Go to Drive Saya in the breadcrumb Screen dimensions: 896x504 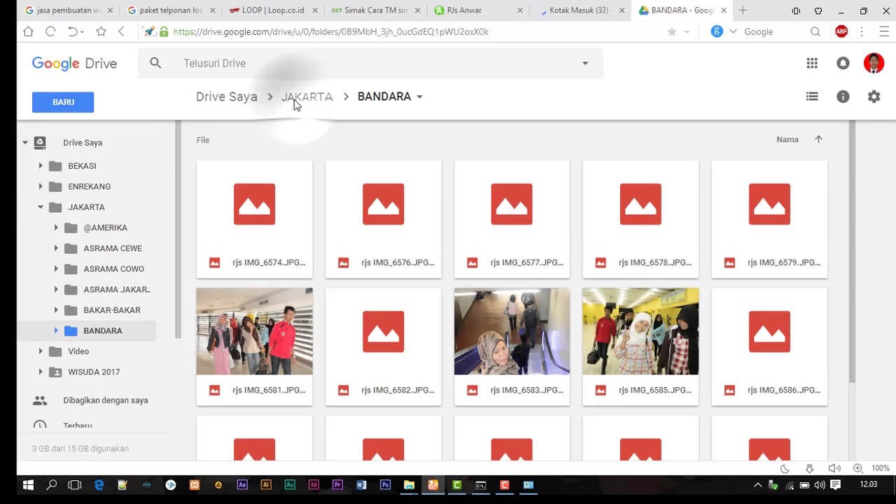pos(227,97)
